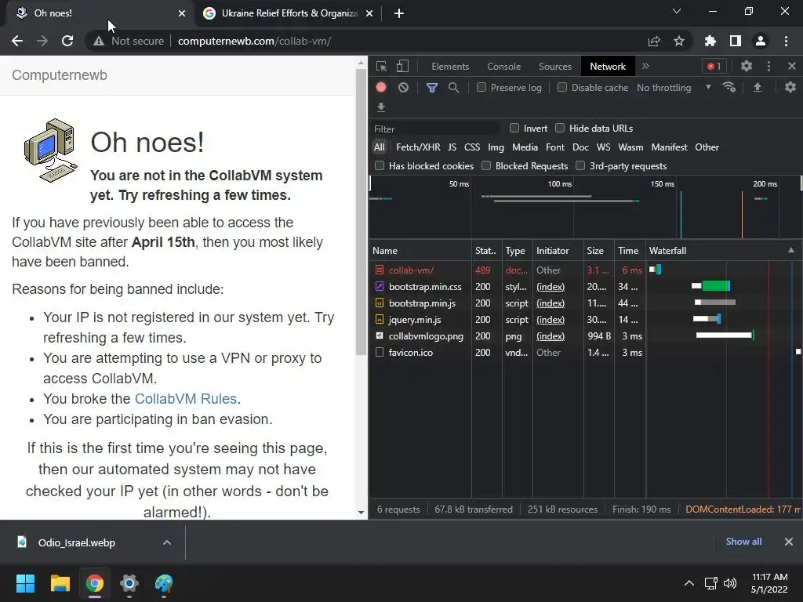Filter requests by Img type

pyautogui.click(x=496, y=147)
